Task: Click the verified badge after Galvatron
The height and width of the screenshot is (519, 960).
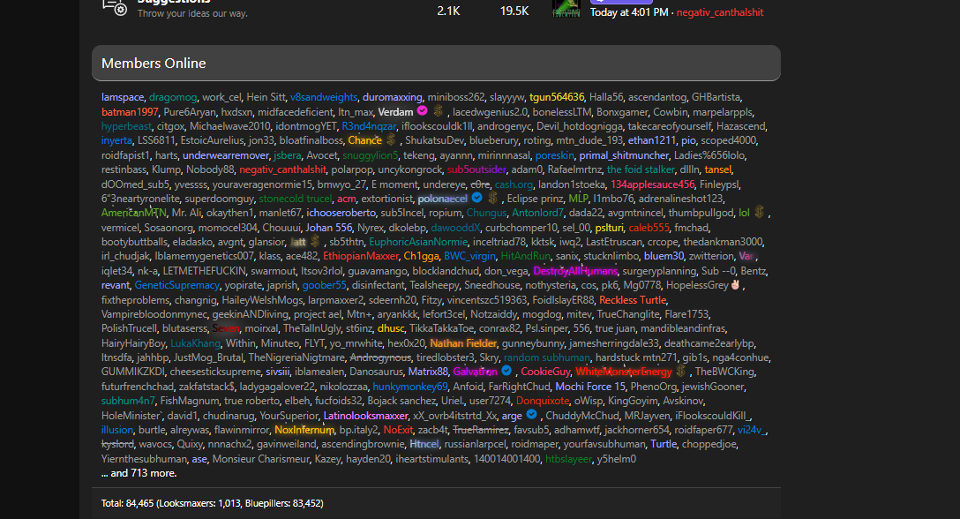Action: coord(507,372)
